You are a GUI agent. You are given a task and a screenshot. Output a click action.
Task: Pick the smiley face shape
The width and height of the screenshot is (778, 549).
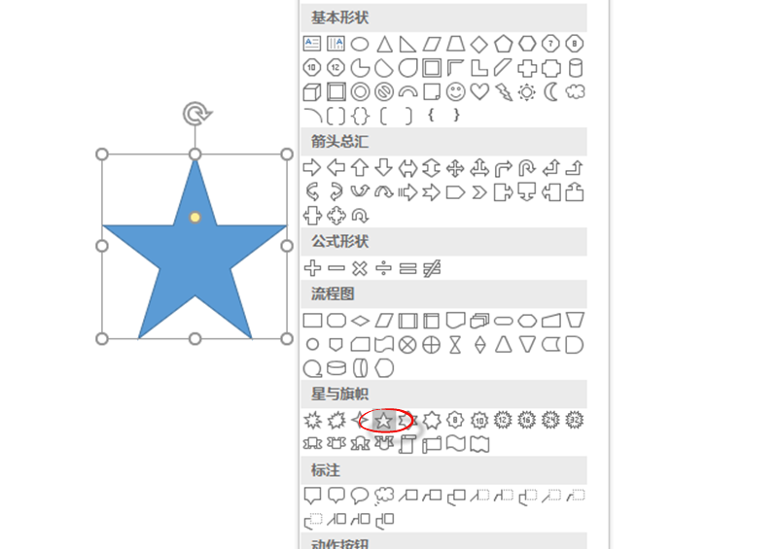(455, 91)
